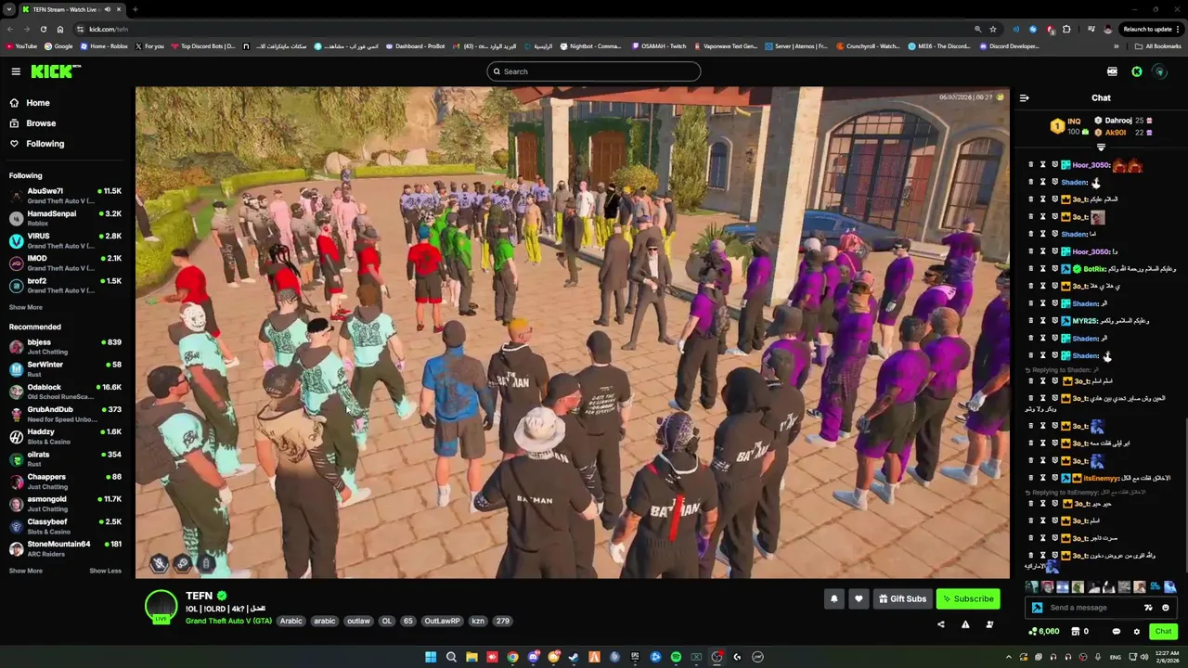Viewport: 1188px width, 668px height.
Task: Send message with green Chat button
Action: tap(1163, 631)
